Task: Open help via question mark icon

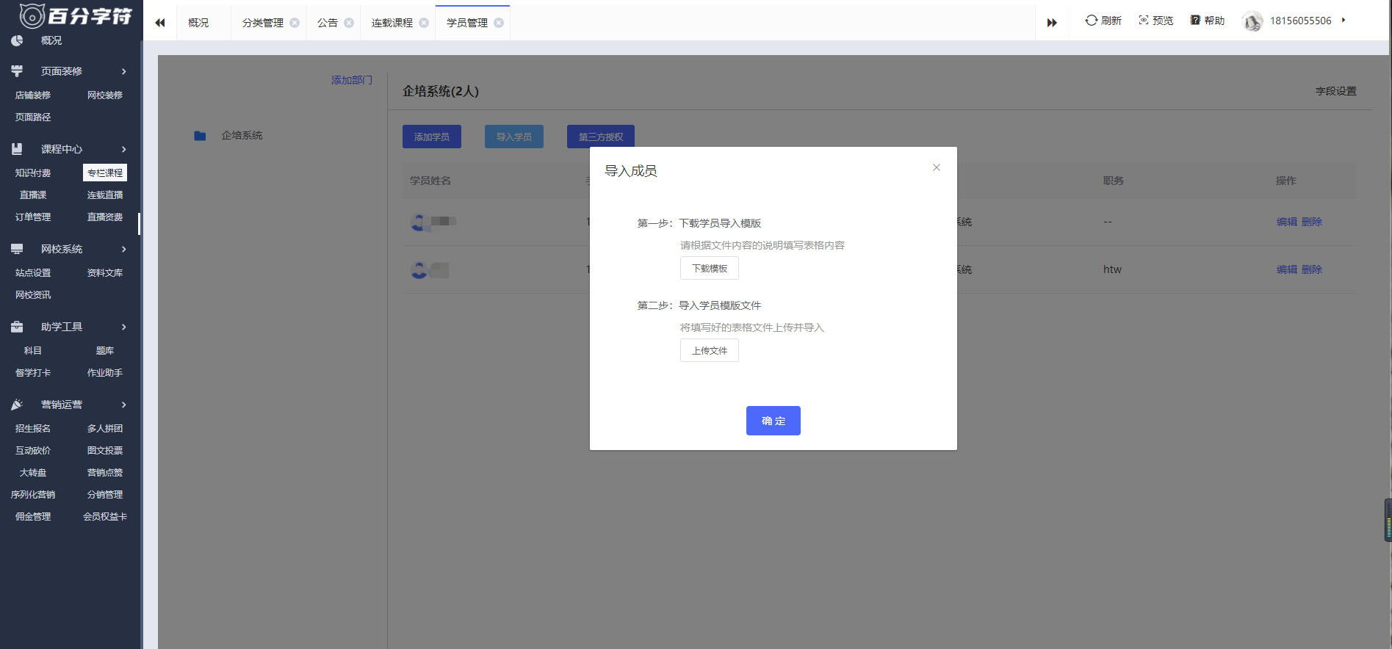Action: [1195, 21]
